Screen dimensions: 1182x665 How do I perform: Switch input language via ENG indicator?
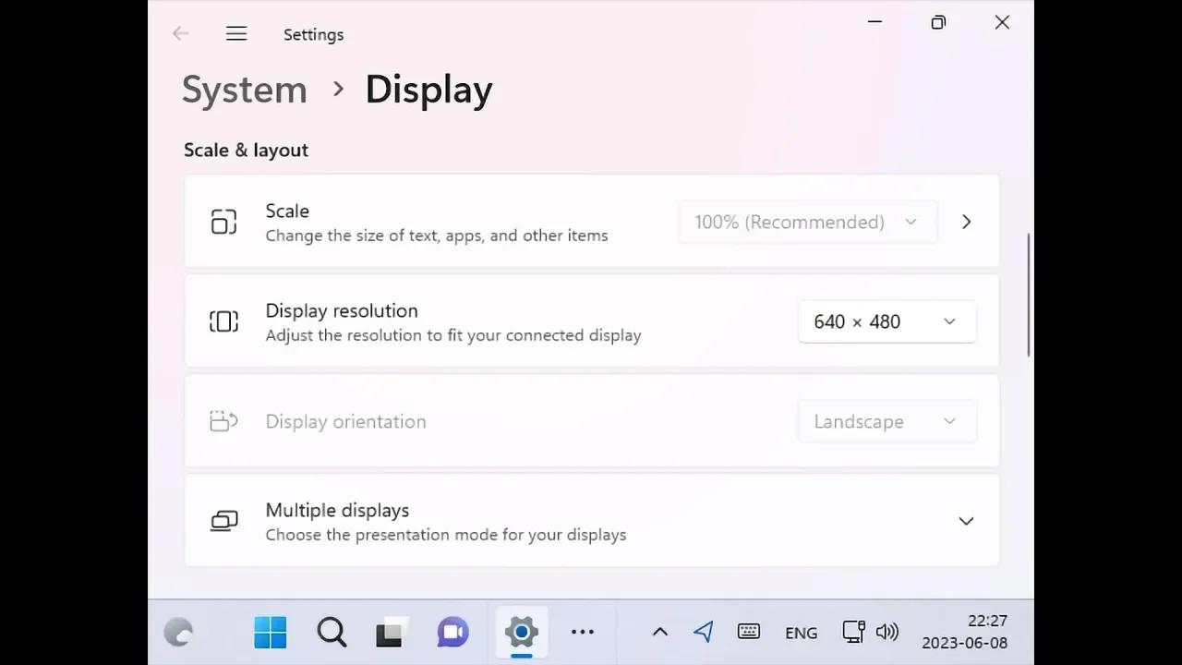pos(800,632)
